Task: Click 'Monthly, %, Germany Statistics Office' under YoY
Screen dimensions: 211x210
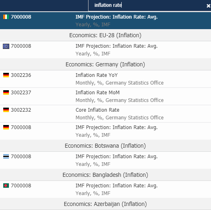Action: 120,83
